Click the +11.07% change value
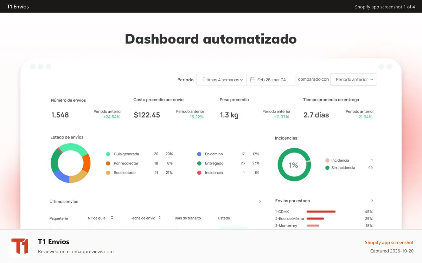This screenshot has height=263, width=422. [281, 117]
